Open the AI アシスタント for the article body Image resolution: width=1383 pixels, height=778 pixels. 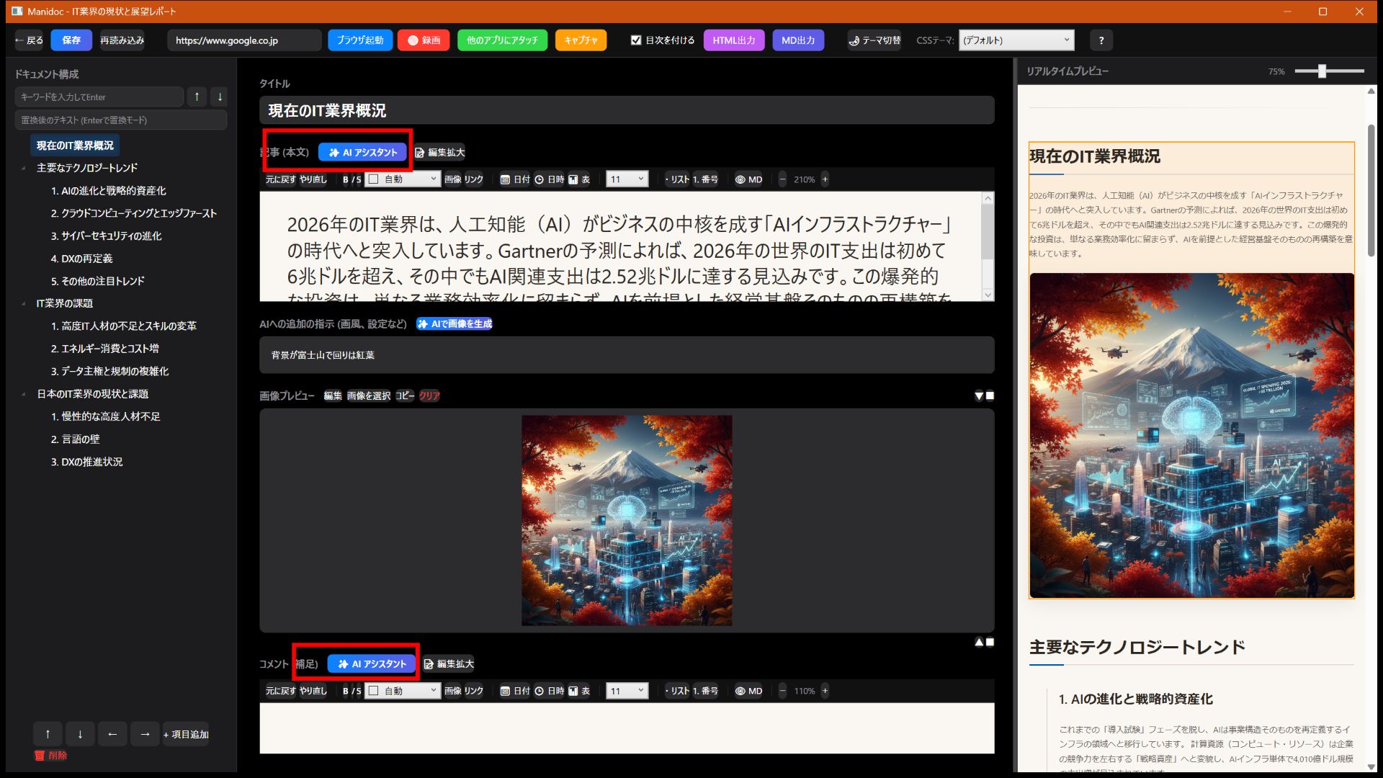(363, 152)
